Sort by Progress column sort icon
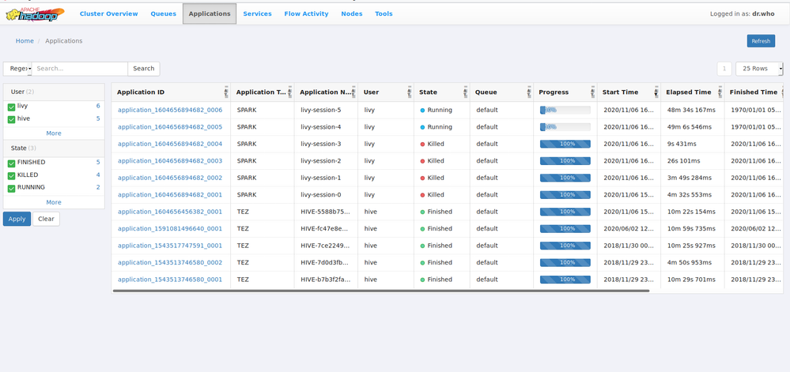Screen dimensions: 790x372 coord(592,92)
